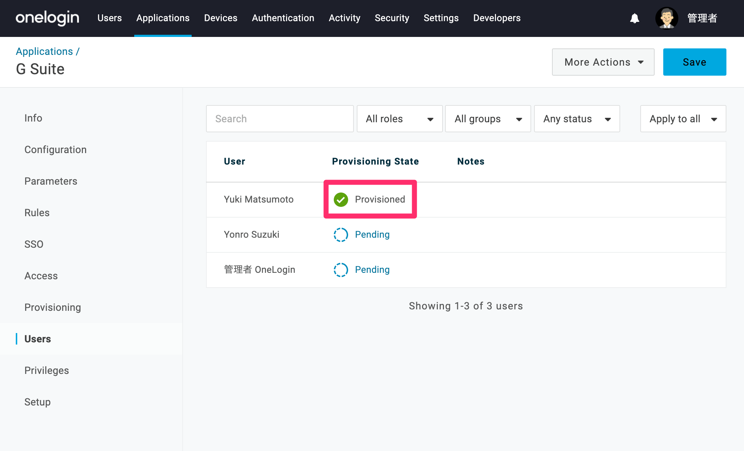This screenshot has width=744, height=451.
Task: Focus the user Search field
Action: pos(280,119)
